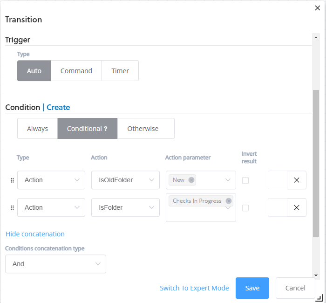This screenshot has width=326, height=303.
Task: Click the dialog resize grip icon
Action: tap(319, 298)
